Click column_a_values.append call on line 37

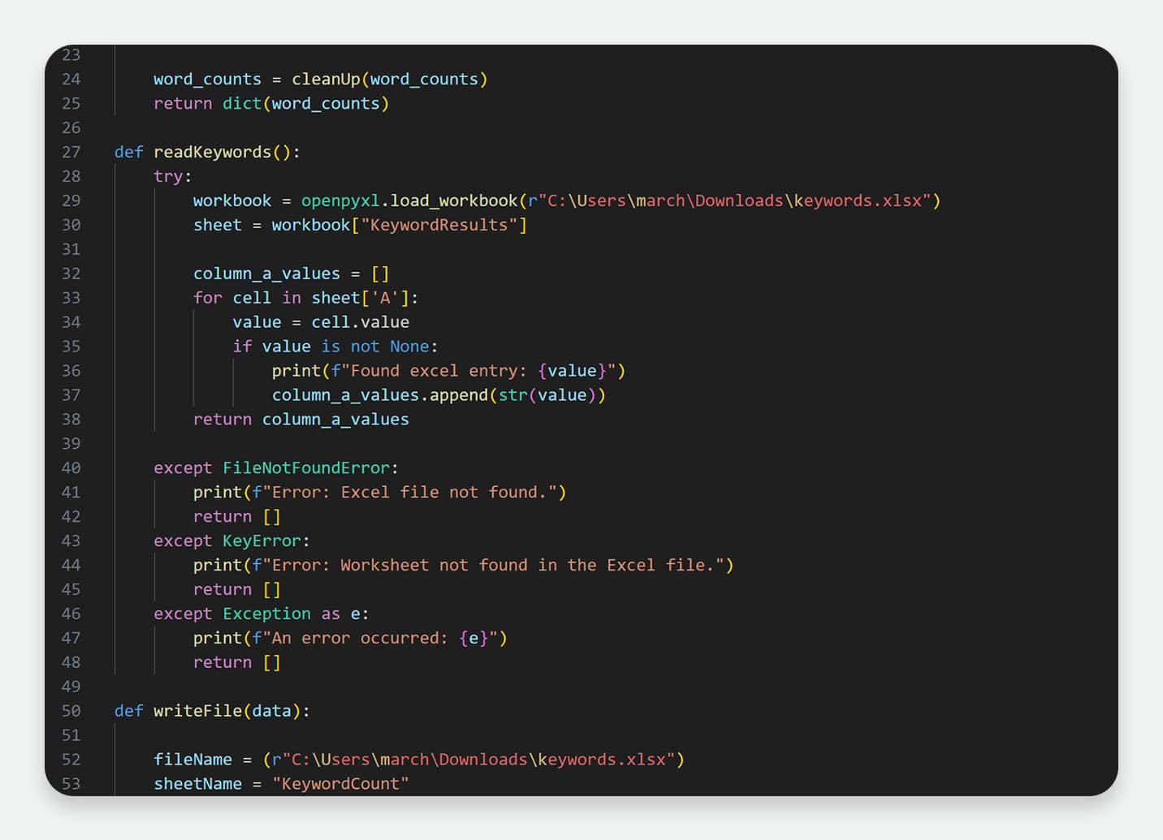(x=439, y=395)
